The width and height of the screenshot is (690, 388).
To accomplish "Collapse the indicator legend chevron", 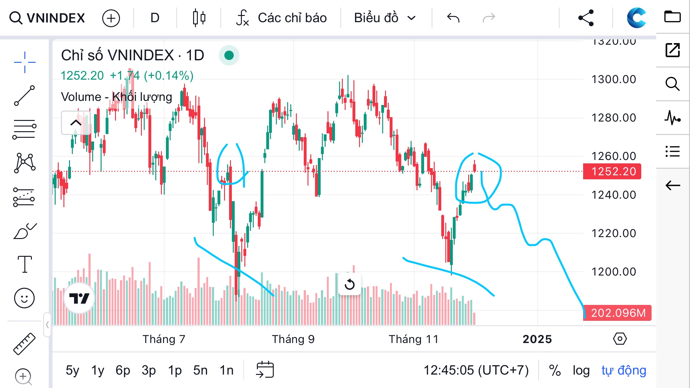I will (76, 123).
